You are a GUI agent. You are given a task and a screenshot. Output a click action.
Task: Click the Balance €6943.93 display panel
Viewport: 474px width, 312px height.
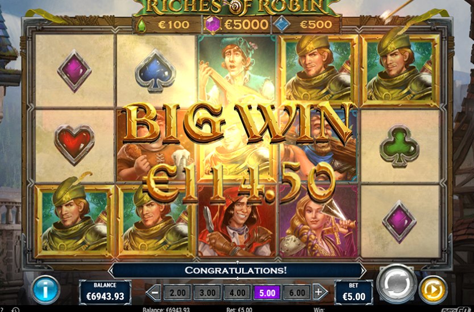[x=105, y=292]
